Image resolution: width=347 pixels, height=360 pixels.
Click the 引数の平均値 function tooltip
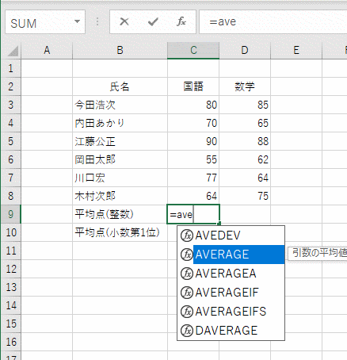click(318, 254)
